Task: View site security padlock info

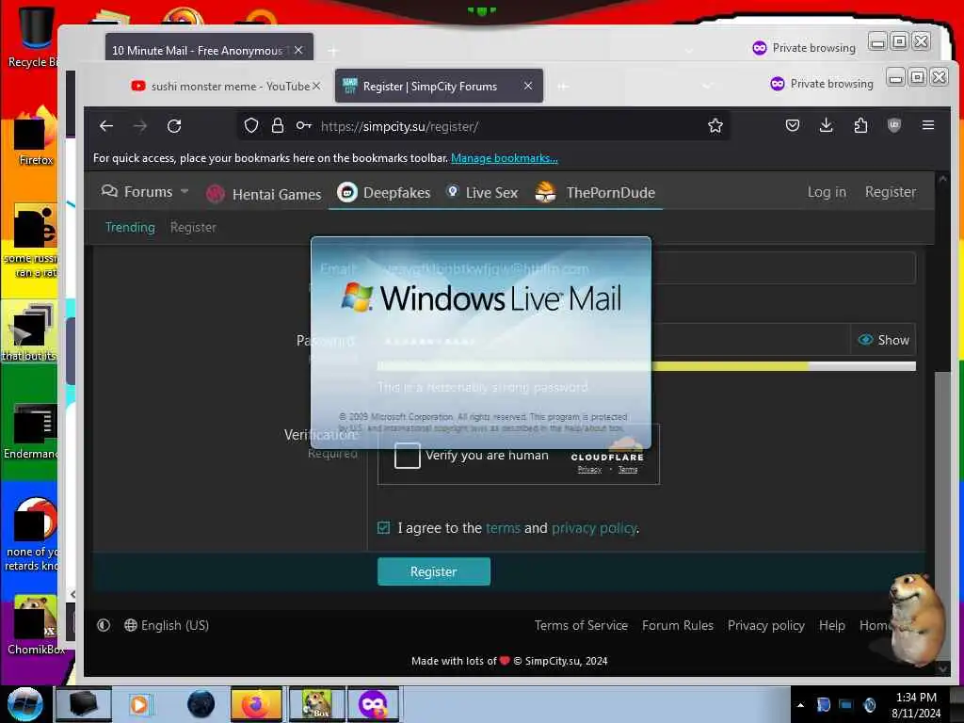Action: coord(278,126)
